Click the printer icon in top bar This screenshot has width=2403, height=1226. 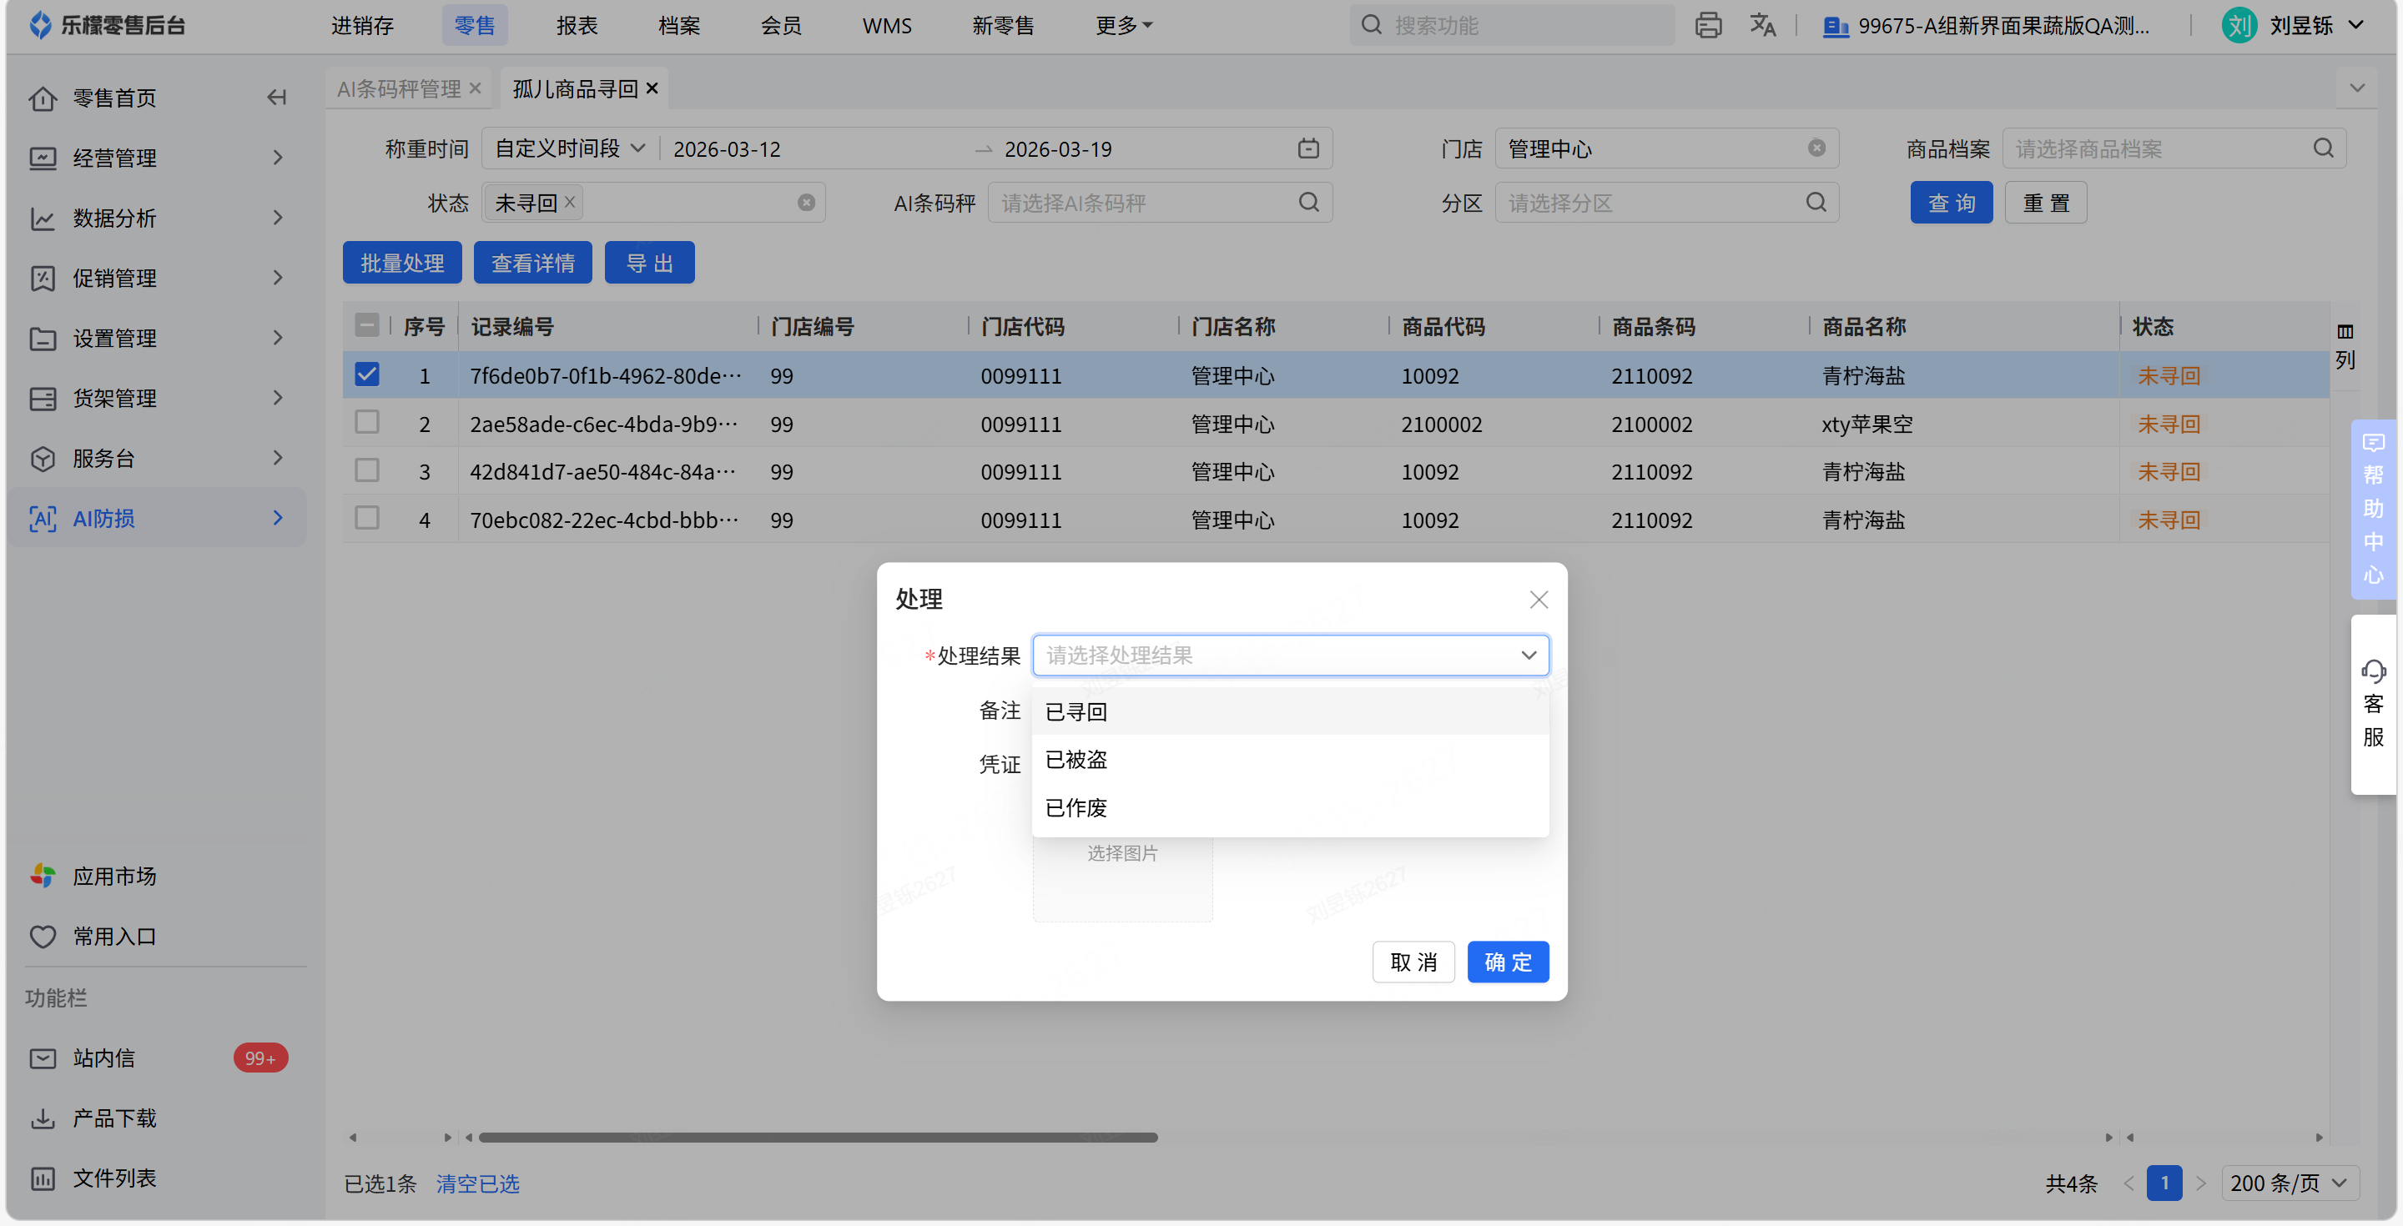tap(1707, 25)
